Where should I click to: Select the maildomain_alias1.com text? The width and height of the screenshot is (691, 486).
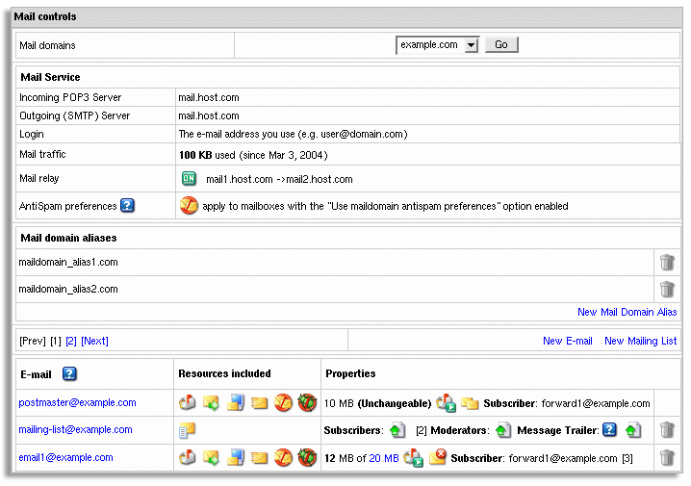(x=68, y=262)
